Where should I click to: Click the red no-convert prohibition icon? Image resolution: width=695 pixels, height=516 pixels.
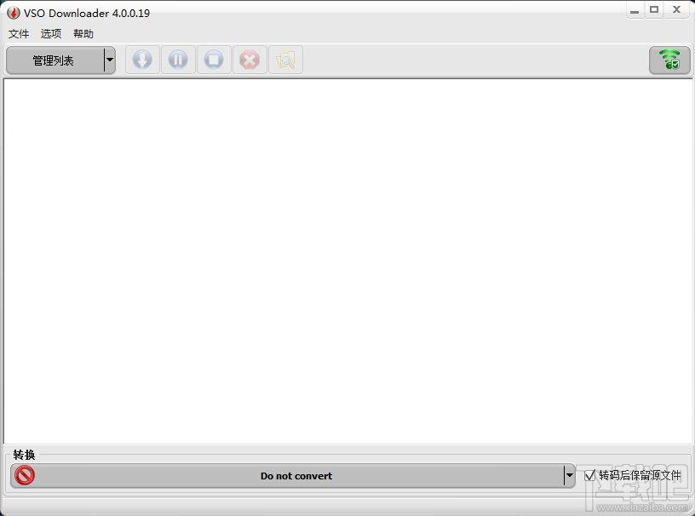pos(25,476)
